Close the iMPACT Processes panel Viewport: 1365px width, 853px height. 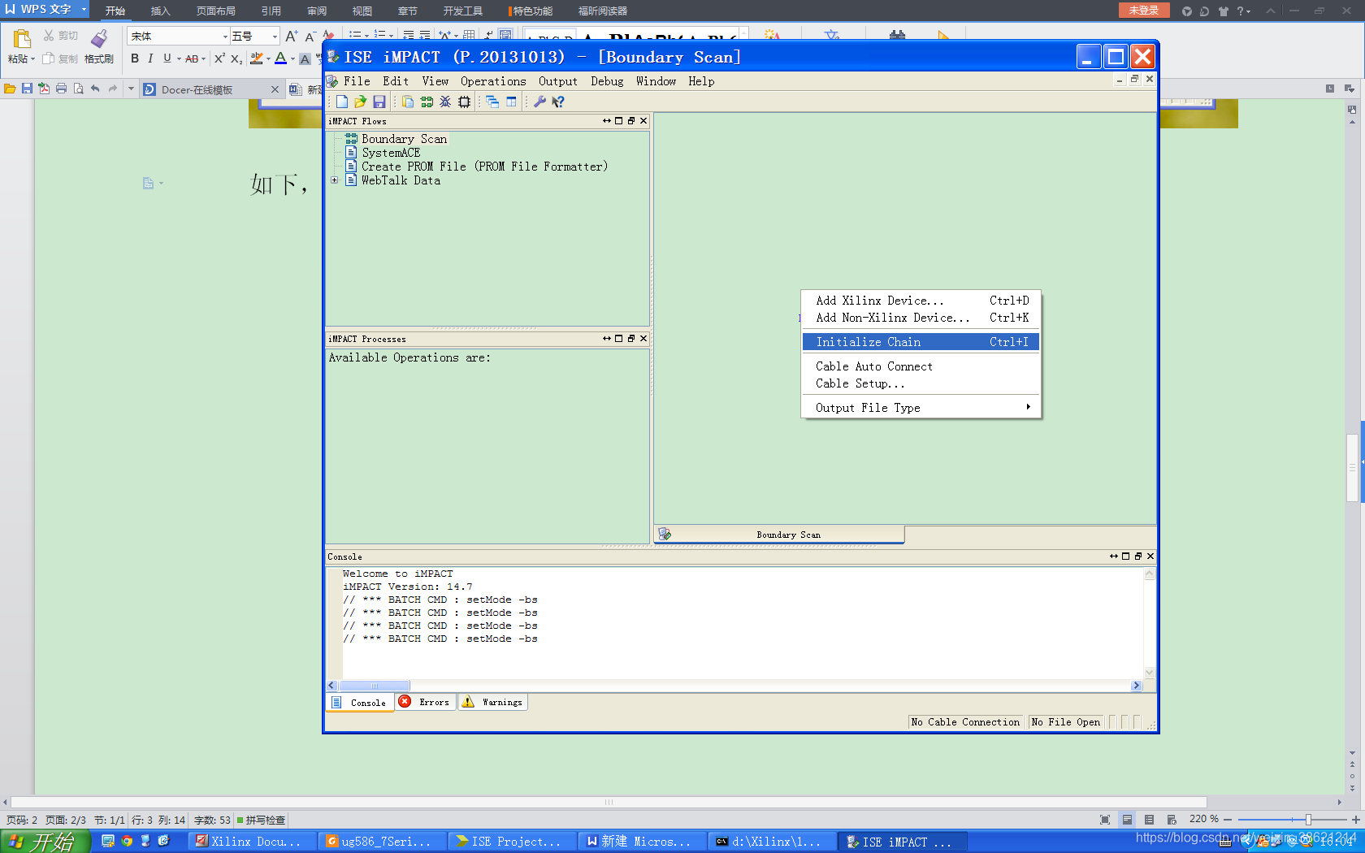pyautogui.click(x=643, y=339)
